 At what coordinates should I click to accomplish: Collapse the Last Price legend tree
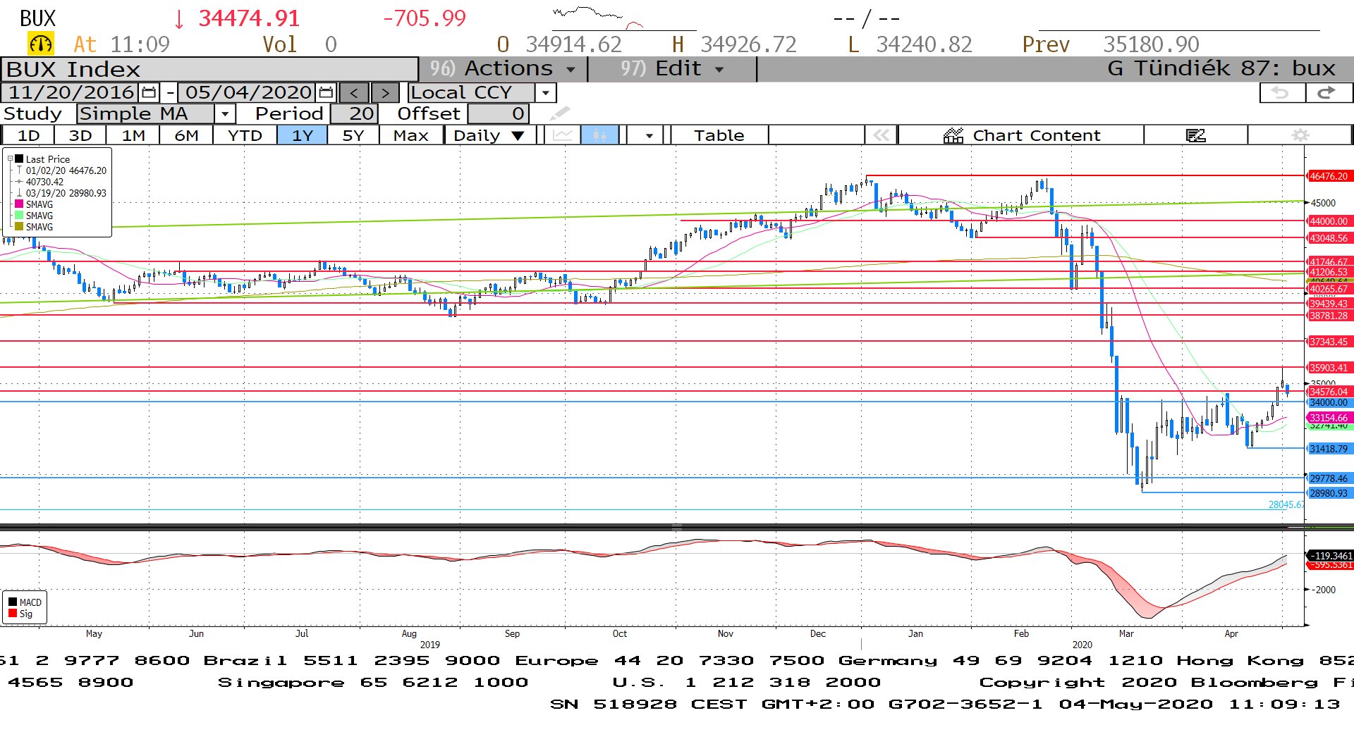[10, 159]
